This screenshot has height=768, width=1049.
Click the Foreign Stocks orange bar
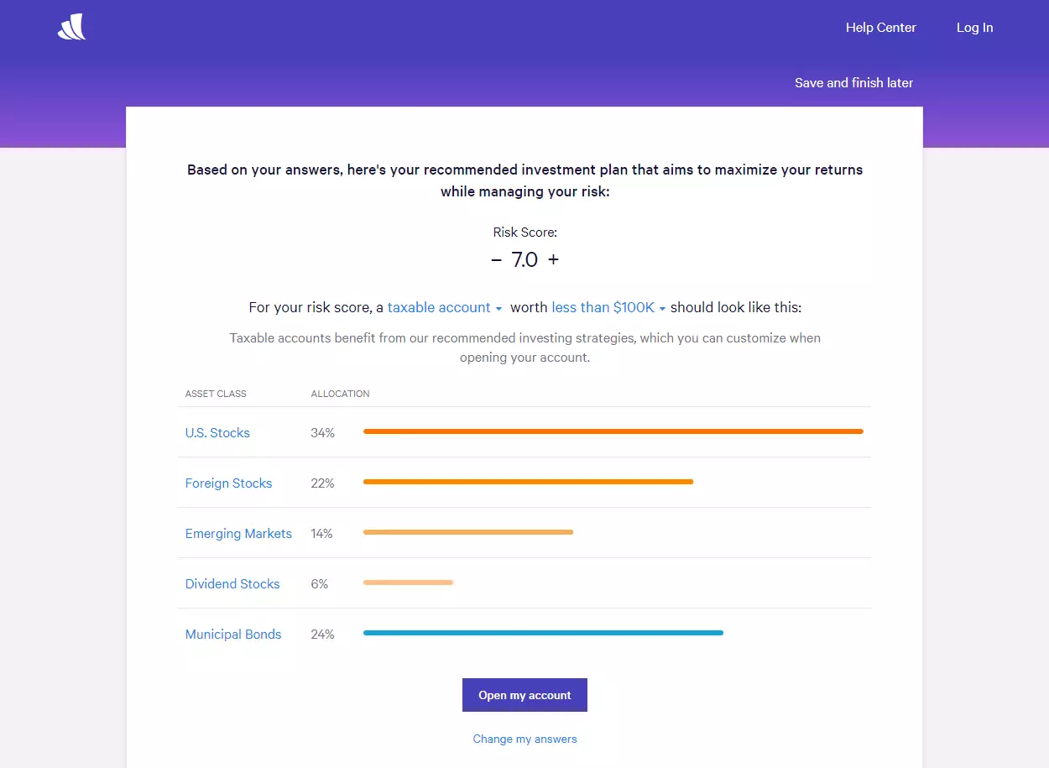528,482
